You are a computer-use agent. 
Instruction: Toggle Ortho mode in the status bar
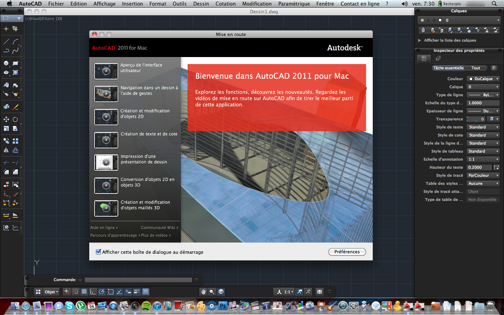tap(93, 292)
